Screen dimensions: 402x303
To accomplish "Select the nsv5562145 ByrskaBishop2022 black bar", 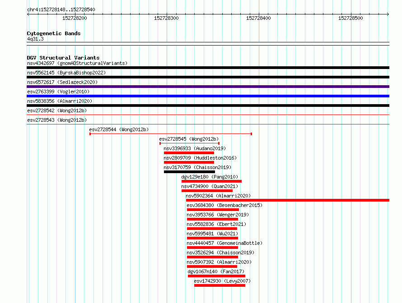I will [x=208, y=77].
